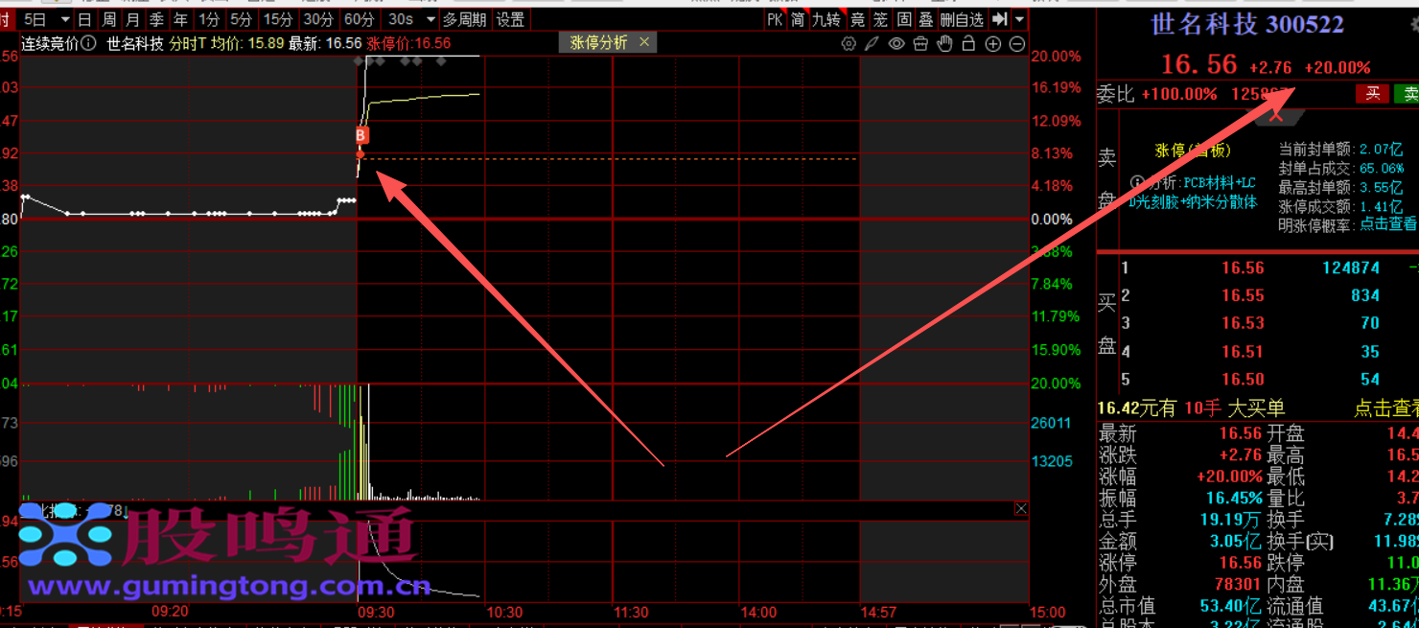
Task: Switch to quarterly 季 chart
Action: click(x=157, y=19)
